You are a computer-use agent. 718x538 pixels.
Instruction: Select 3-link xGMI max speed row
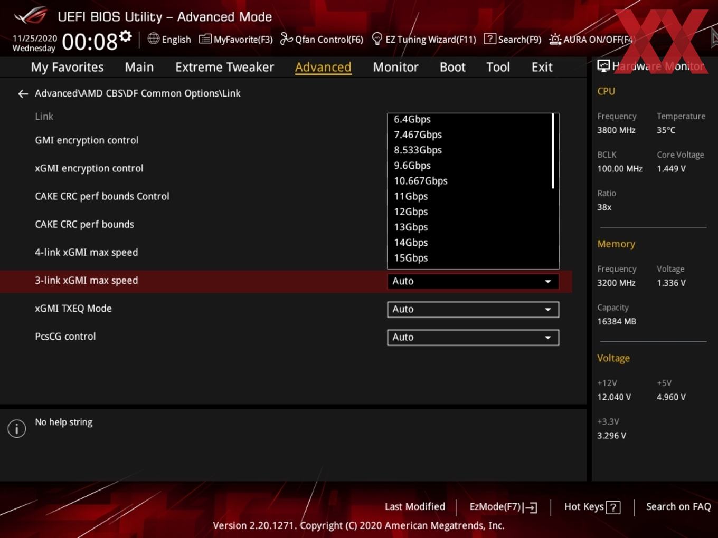coord(286,281)
